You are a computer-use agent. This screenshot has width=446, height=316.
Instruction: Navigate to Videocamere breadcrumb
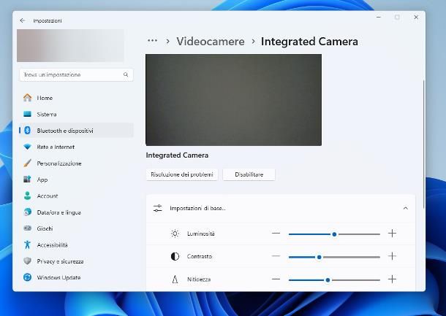[211, 42]
